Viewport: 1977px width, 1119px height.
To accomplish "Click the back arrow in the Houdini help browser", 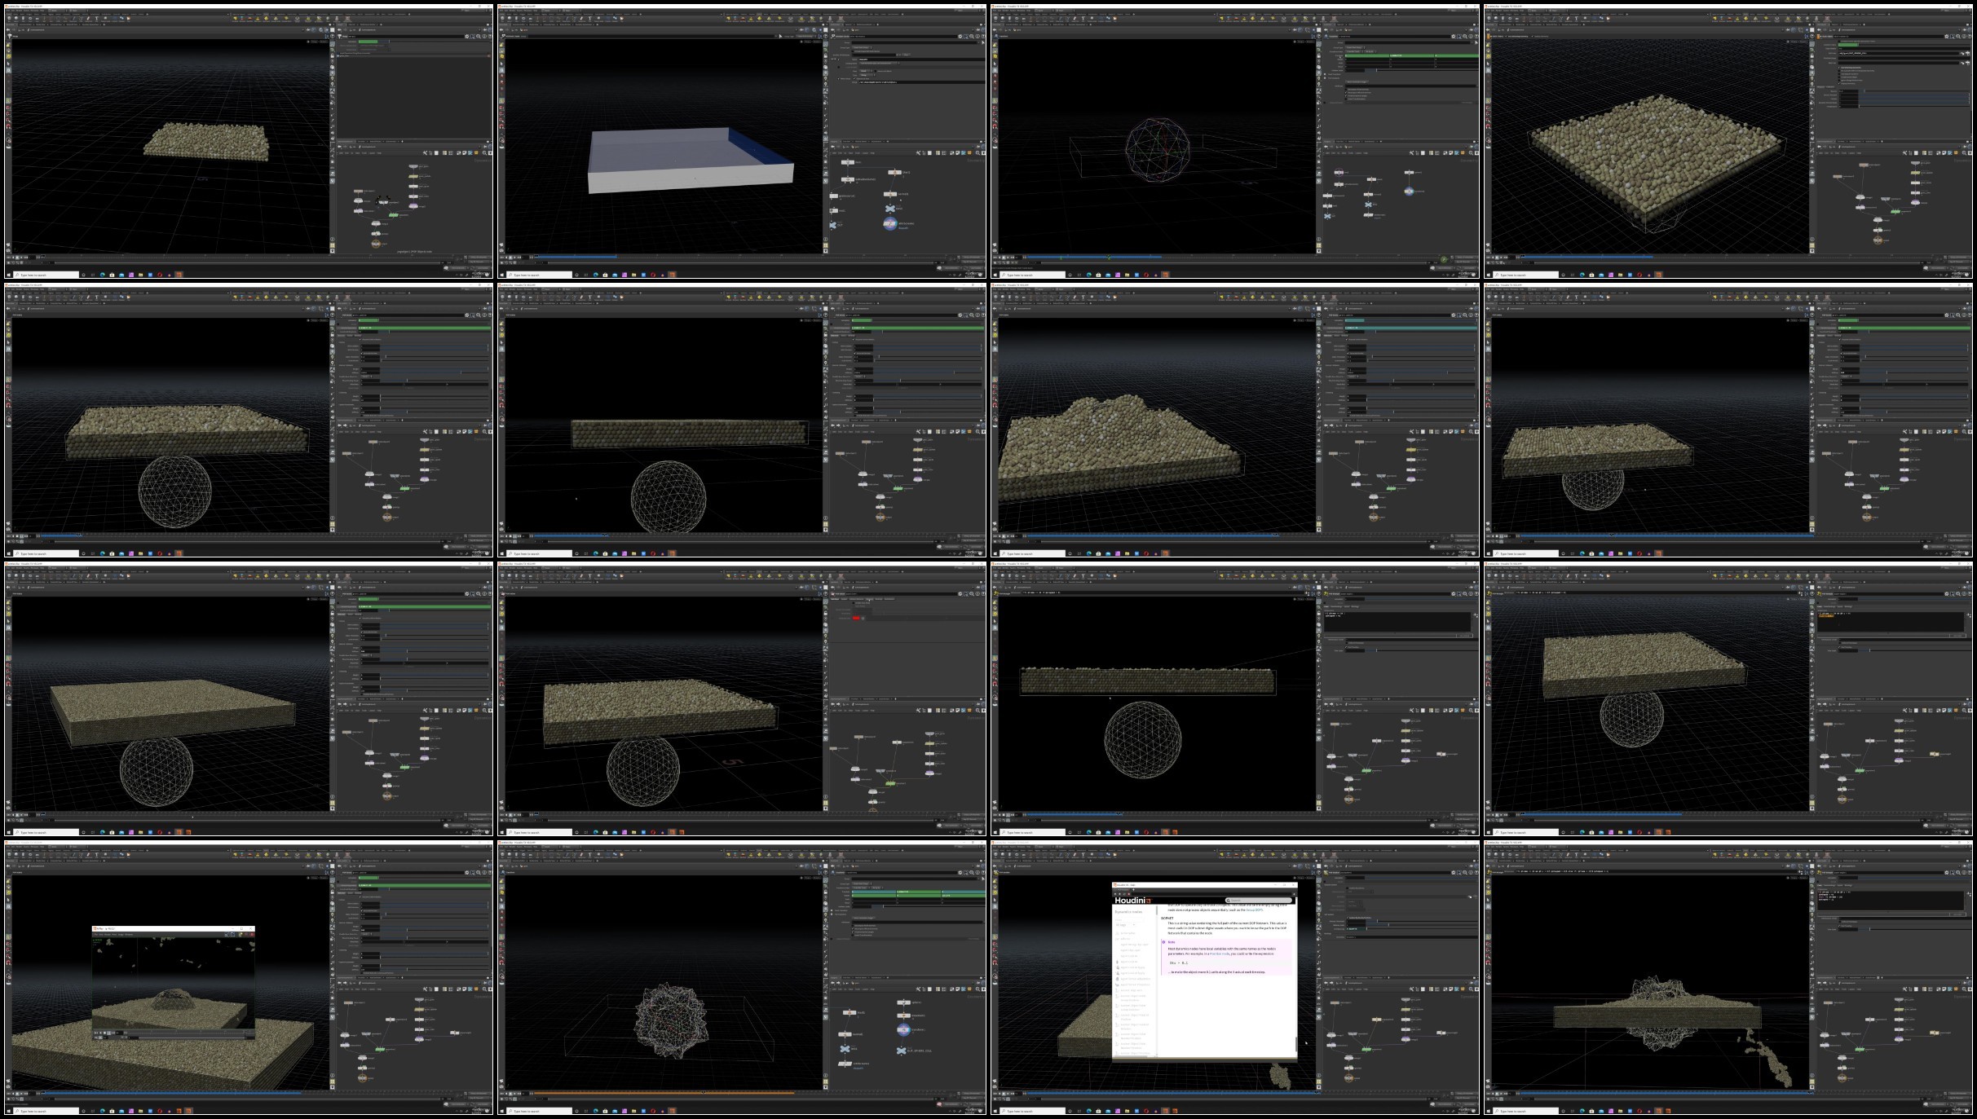I will coord(1115,894).
